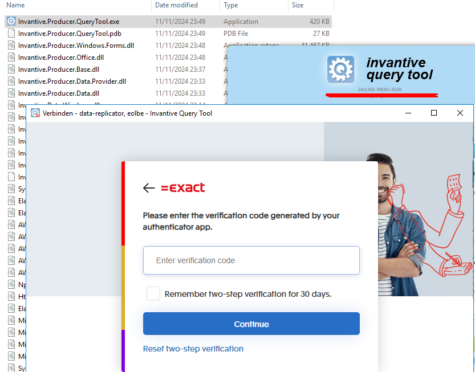
Task: Click the red Exact logo
Action: coord(182,187)
